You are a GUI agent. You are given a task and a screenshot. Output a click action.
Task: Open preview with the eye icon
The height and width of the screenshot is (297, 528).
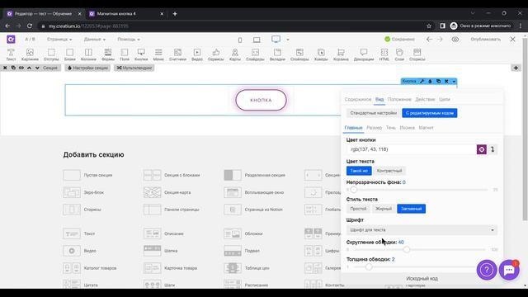point(455,40)
